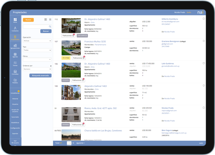Open the Agrupaciones section icon
The image size is (215, 155).
click(x=15, y=46)
